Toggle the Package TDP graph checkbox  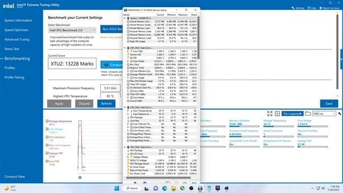click(47, 153)
